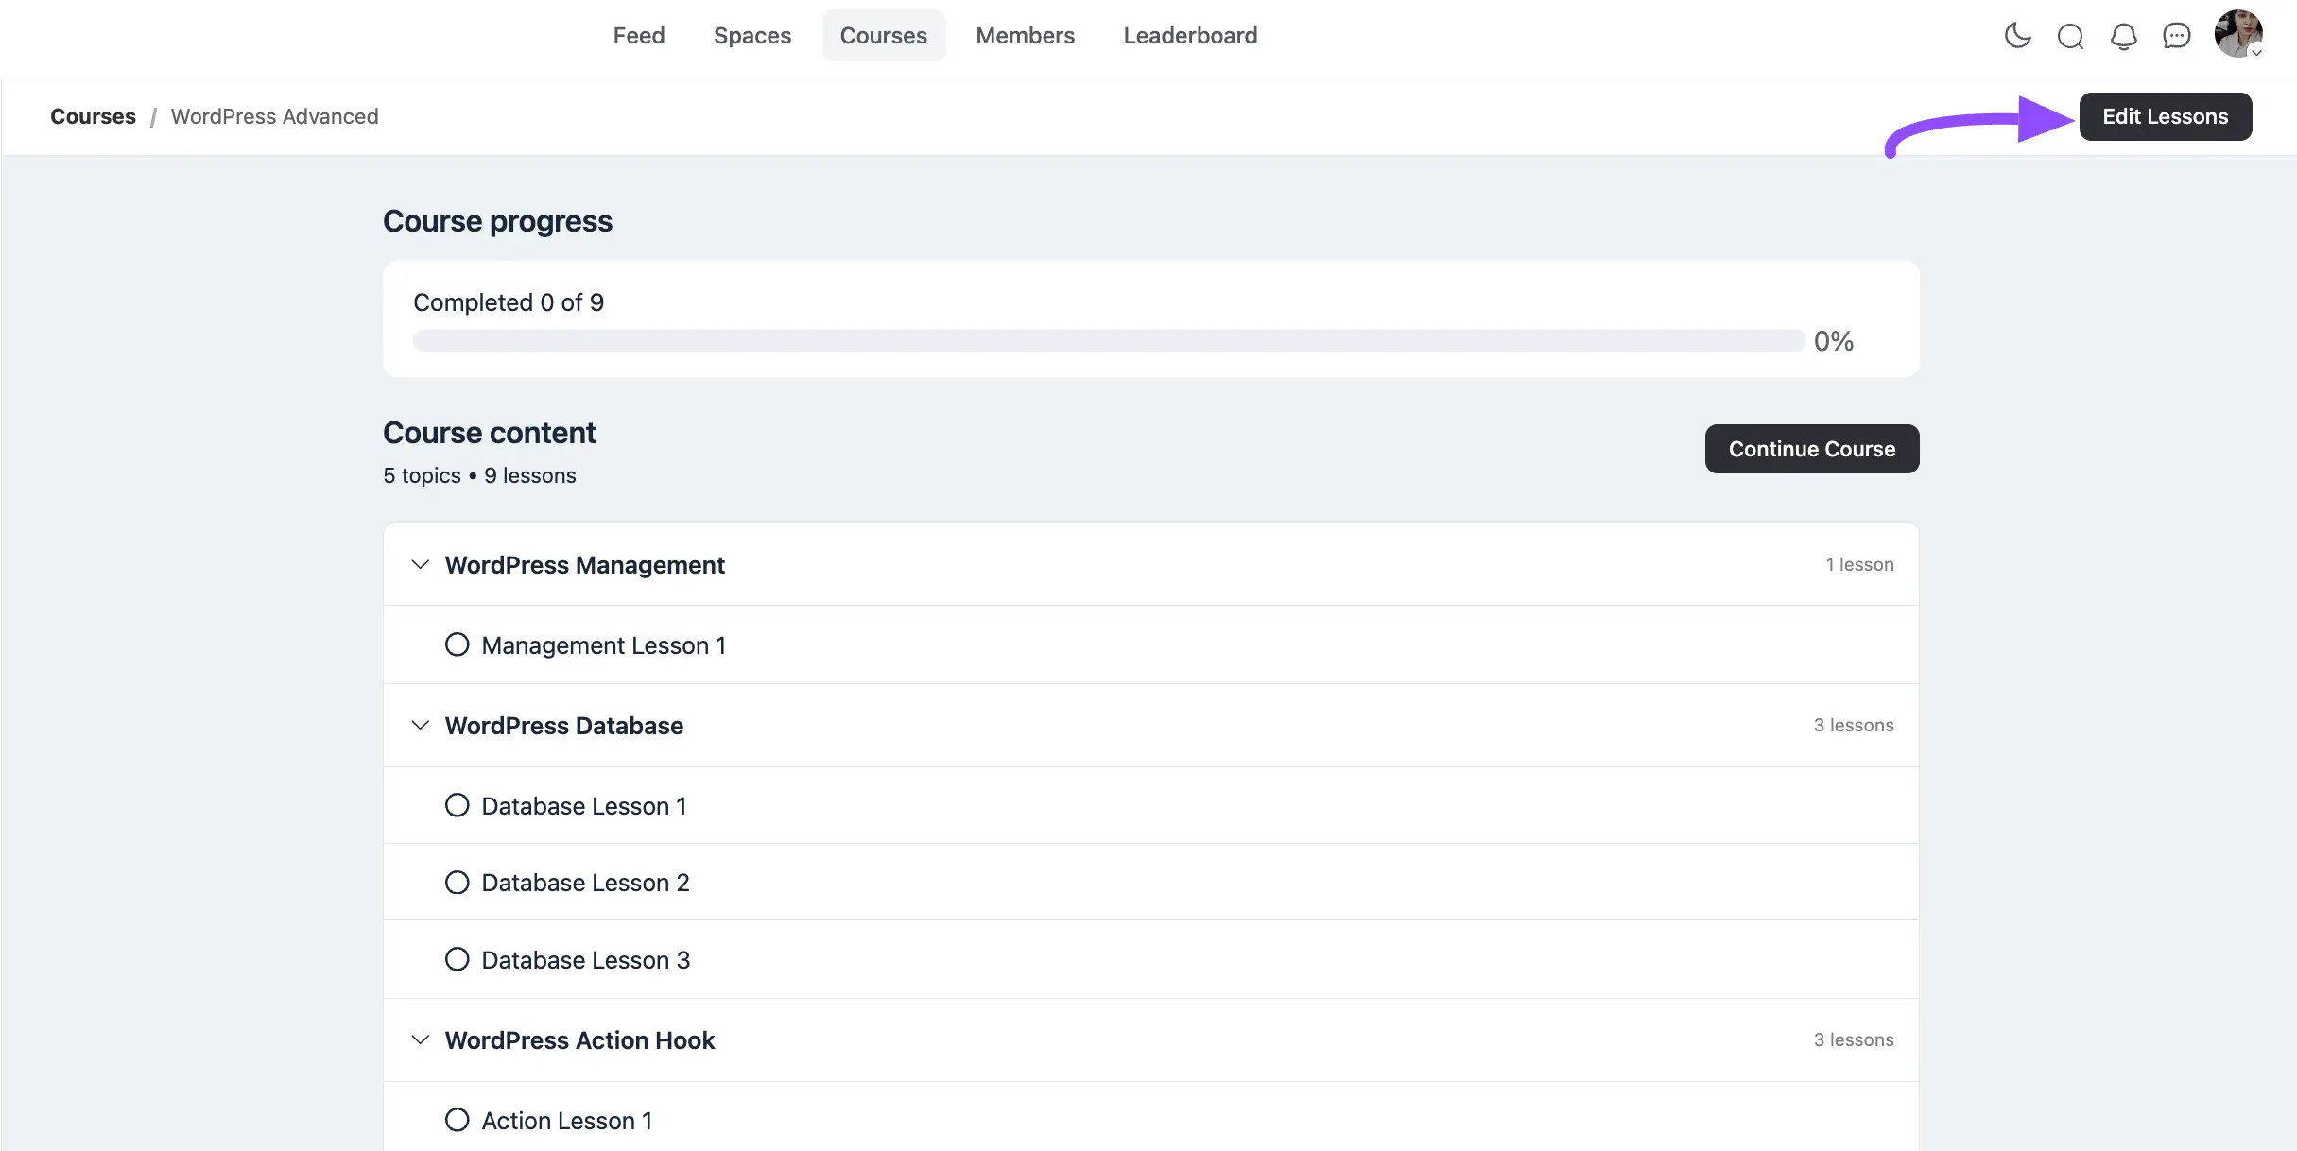The height and width of the screenshot is (1151, 2297).
Task: Mark Management Lesson 1 complete circle
Action: pyautogui.click(x=457, y=644)
